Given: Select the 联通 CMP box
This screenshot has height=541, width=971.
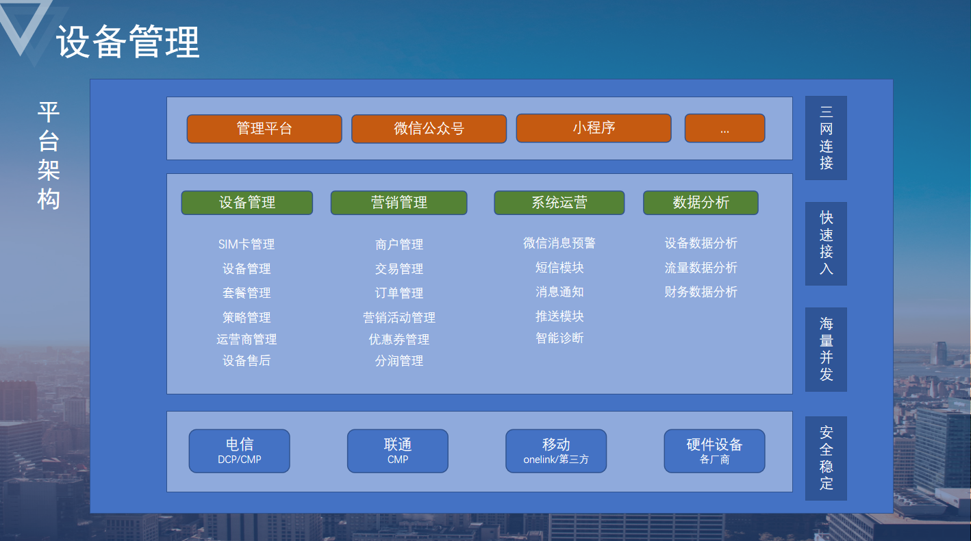Looking at the screenshot, I should click(x=398, y=451).
